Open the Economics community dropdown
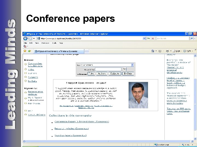The width and height of the screenshot is (197, 147). coord(132,65)
